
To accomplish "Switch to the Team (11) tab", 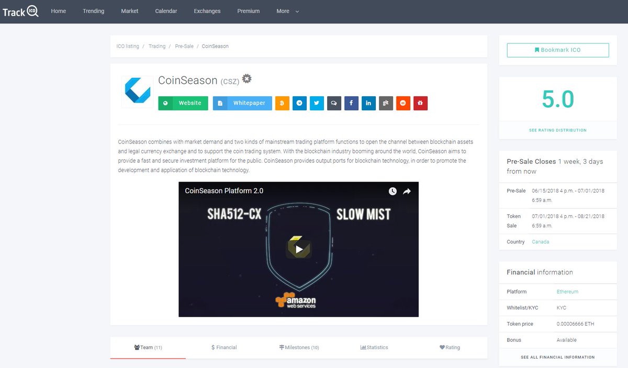I will [148, 347].
